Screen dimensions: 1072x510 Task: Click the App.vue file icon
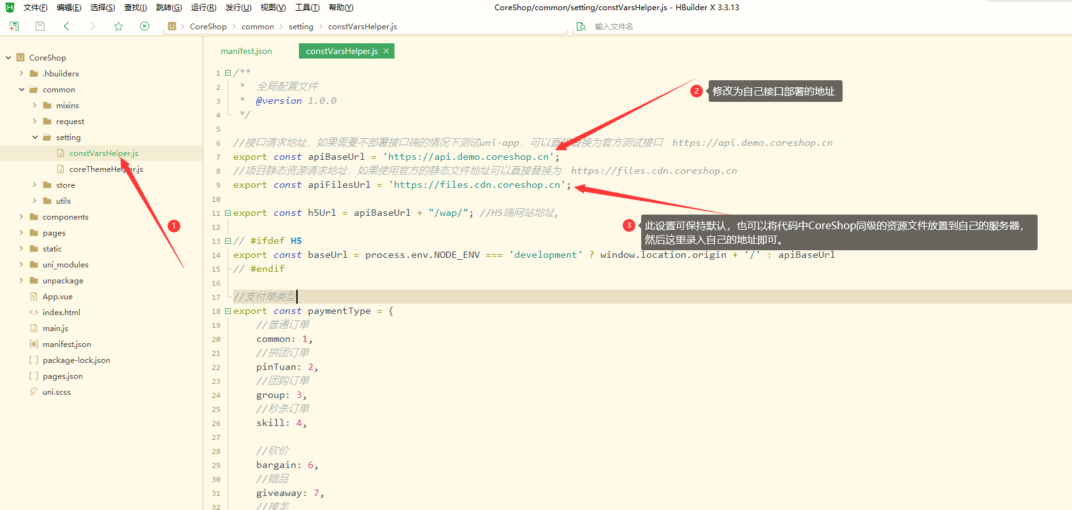(x=34, y=297)
